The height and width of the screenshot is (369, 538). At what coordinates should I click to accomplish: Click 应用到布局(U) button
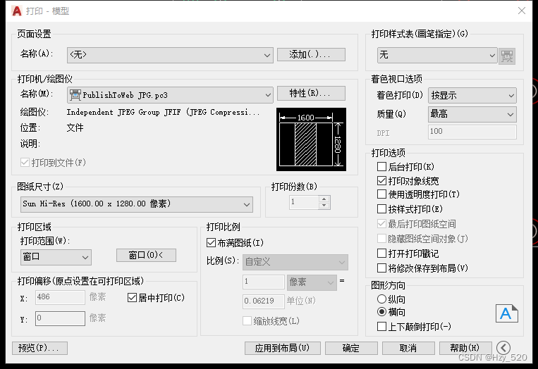282,348
